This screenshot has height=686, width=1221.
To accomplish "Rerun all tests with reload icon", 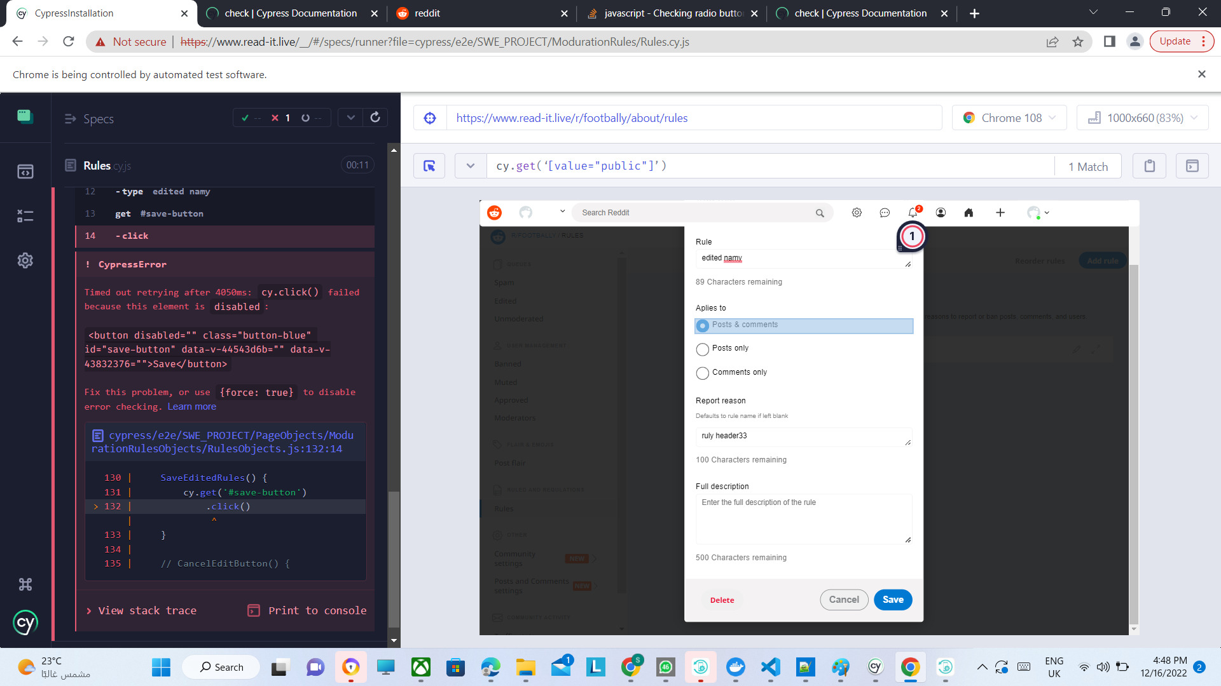I will (375, 118).
